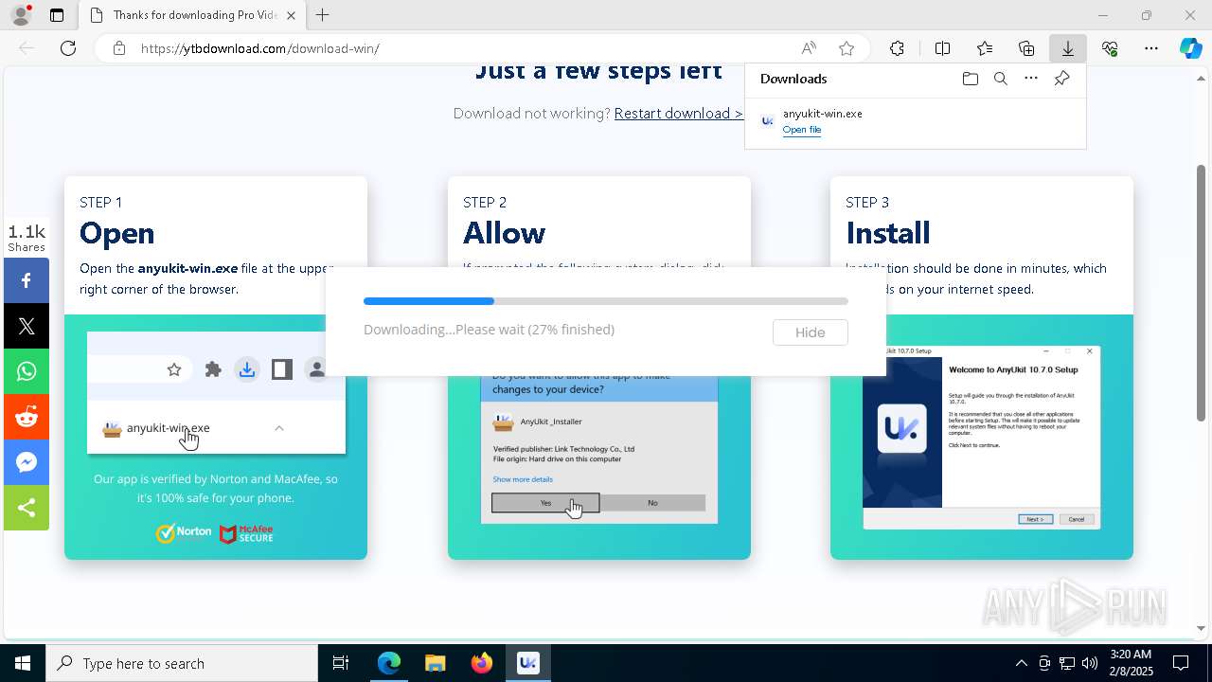
Task: Share the page on Facebook
Action: 27,280
